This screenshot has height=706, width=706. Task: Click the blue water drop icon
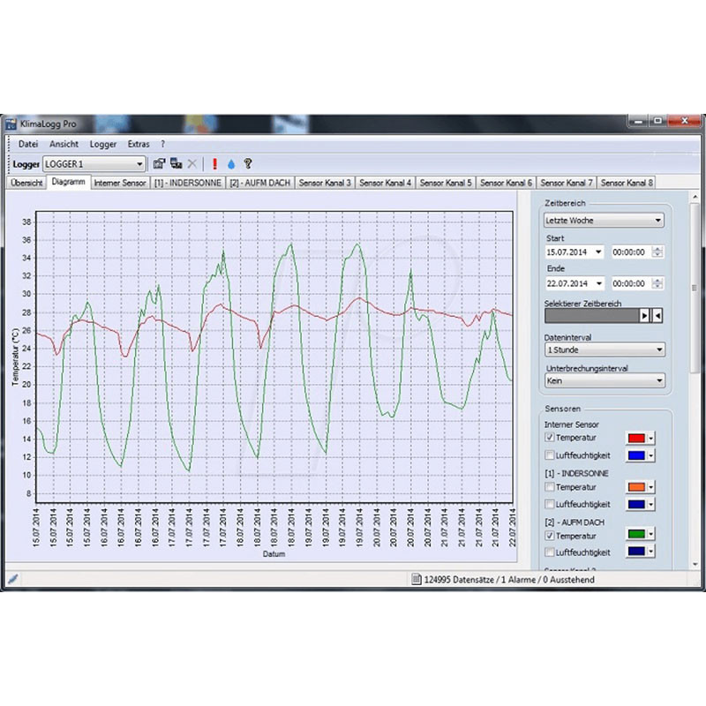231,164
